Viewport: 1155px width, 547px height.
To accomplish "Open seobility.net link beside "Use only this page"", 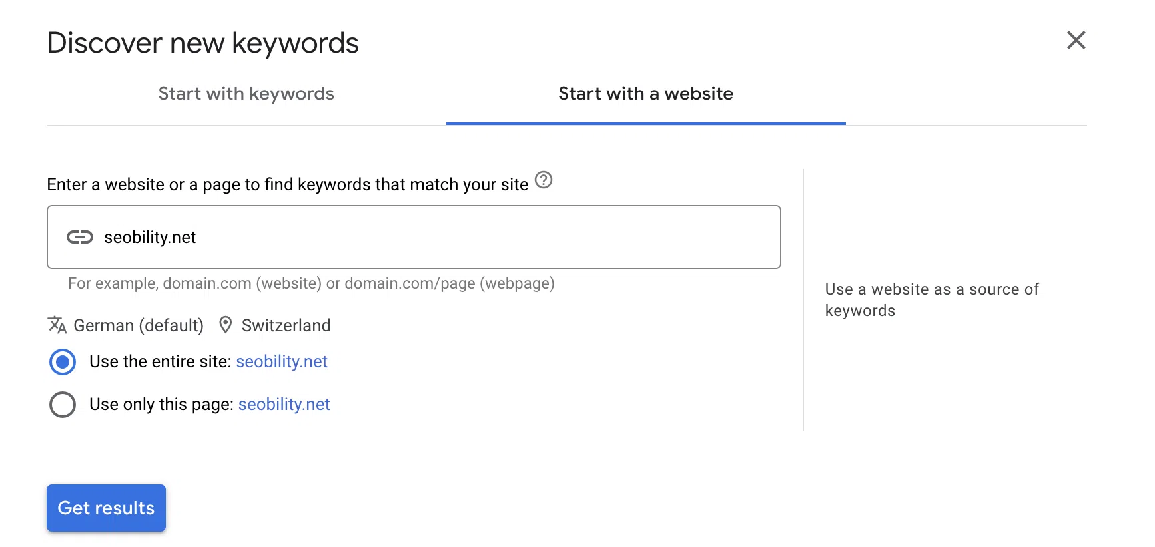I will [x=284, y=404].
